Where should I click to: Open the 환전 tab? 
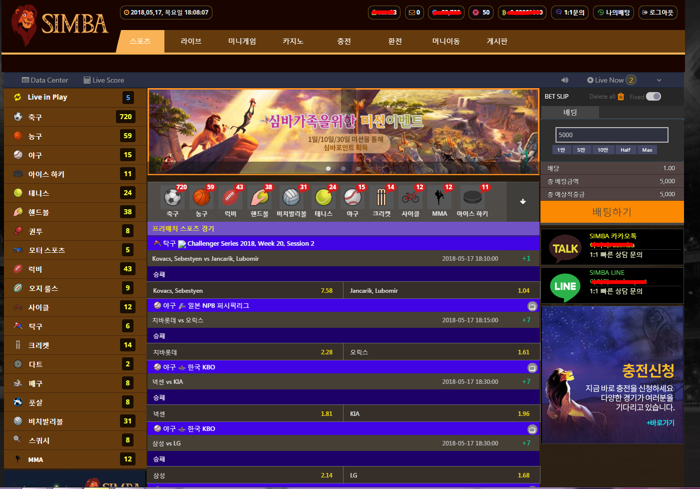click(x=395, y=41)
